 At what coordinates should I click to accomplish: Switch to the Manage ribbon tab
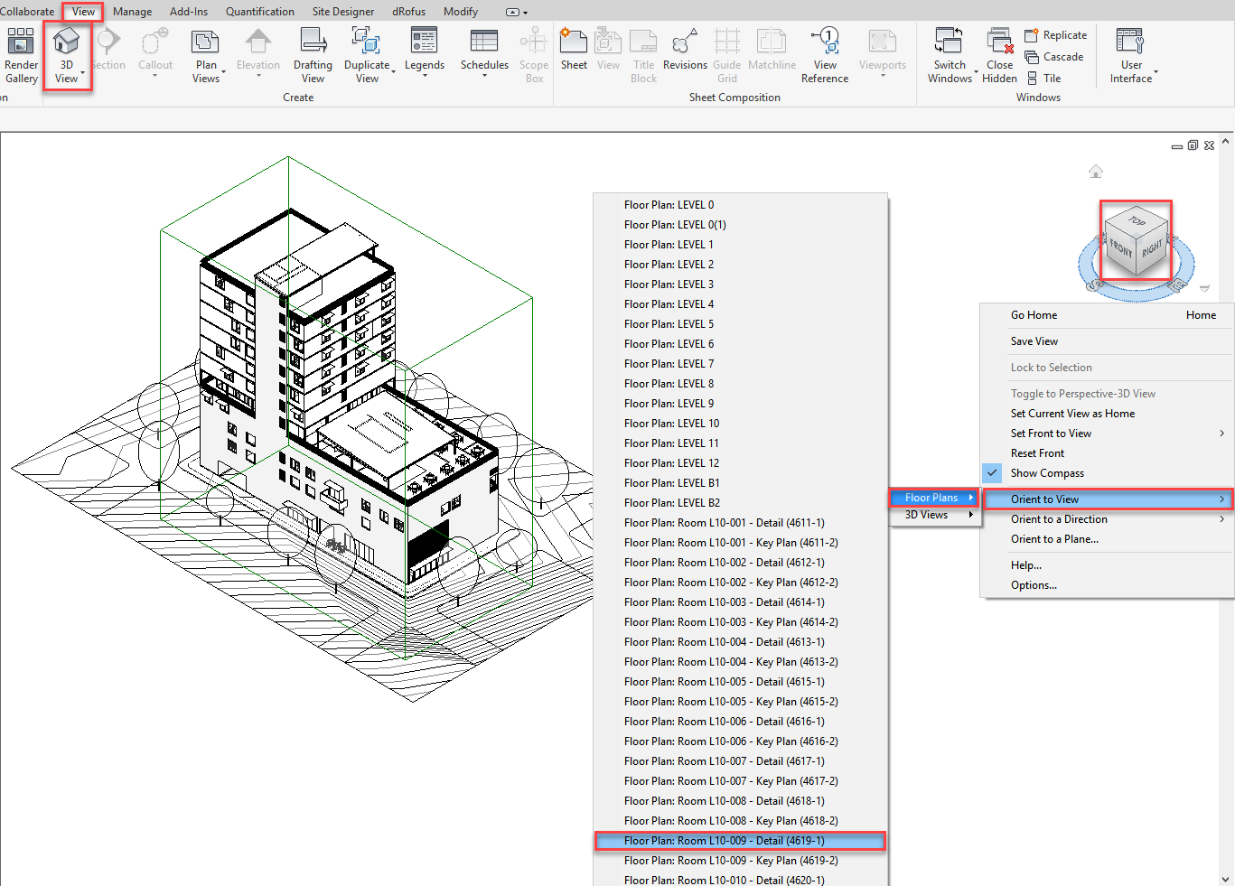tap(132, 12)
